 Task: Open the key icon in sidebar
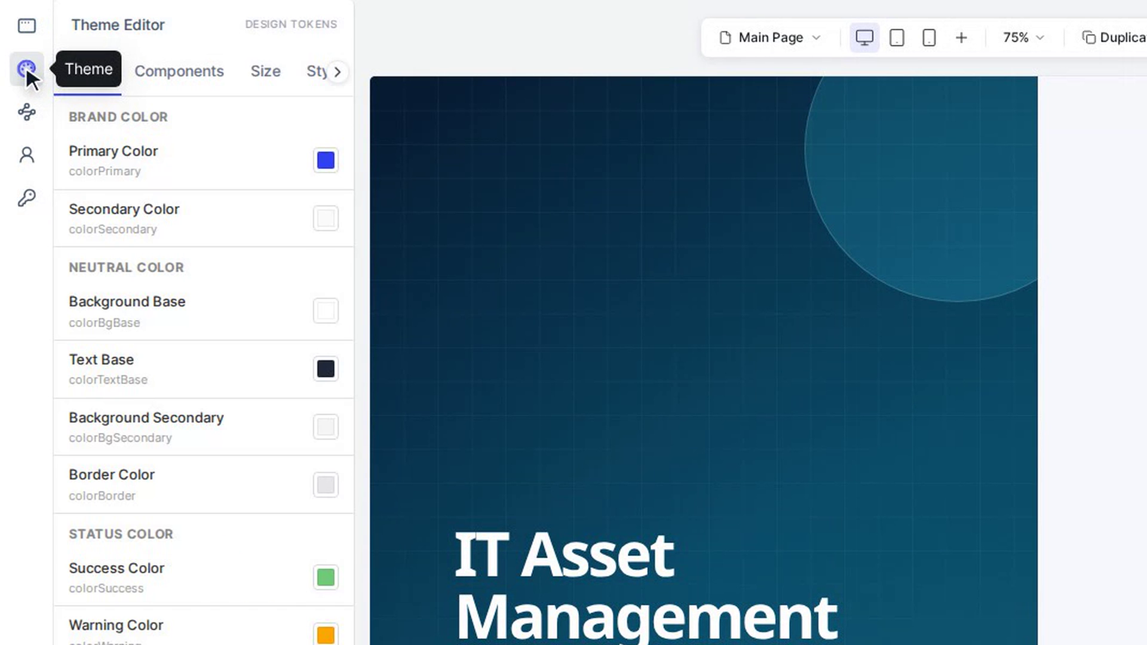26,198
